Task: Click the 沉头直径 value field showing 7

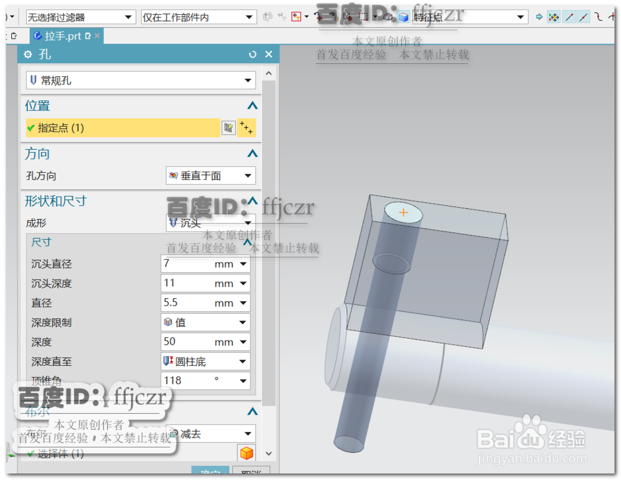Action: click(x=186, y=264)
